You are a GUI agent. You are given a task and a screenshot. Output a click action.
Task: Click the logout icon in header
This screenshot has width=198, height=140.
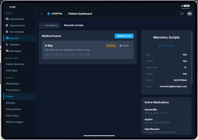click(x=182, y=14)
